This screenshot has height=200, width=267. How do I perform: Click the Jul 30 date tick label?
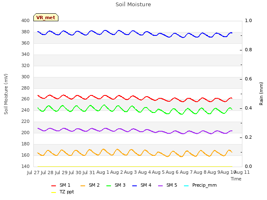(x=75, y=172)
